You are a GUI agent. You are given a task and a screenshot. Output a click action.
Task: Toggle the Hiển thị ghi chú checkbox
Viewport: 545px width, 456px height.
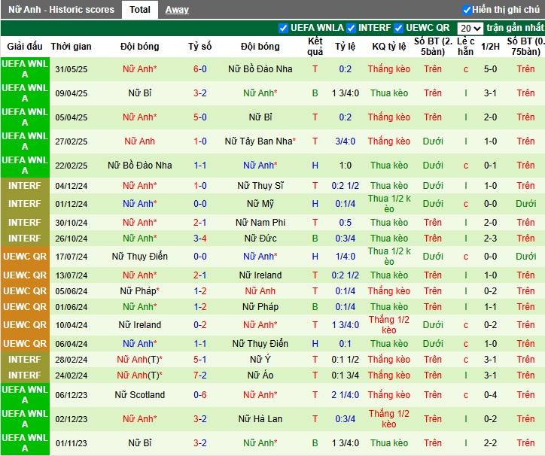[467, 10]
